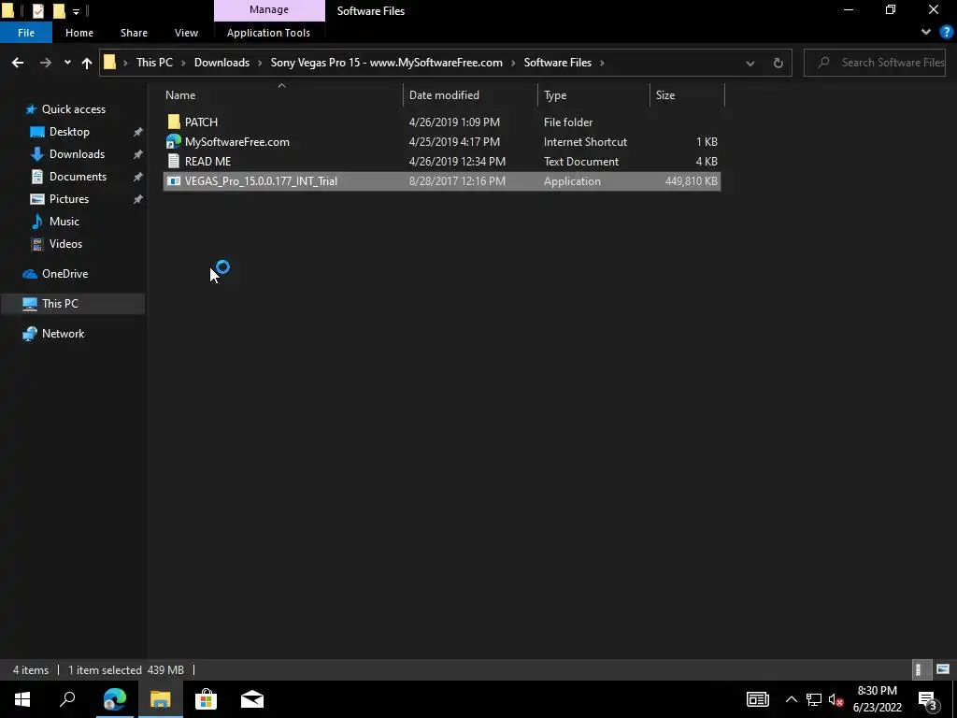Open Videos in navigation pane

(x=65, y=244)
